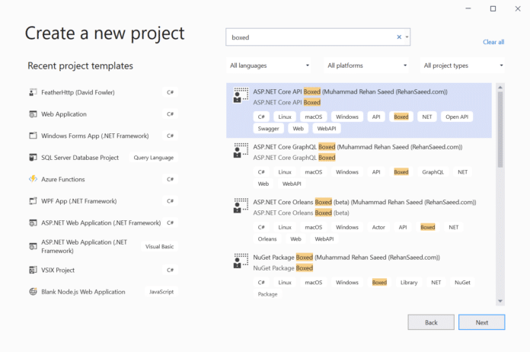Open the All languages filter dropdown
This screenshot has width=530, height=352.
pos(269,66)
